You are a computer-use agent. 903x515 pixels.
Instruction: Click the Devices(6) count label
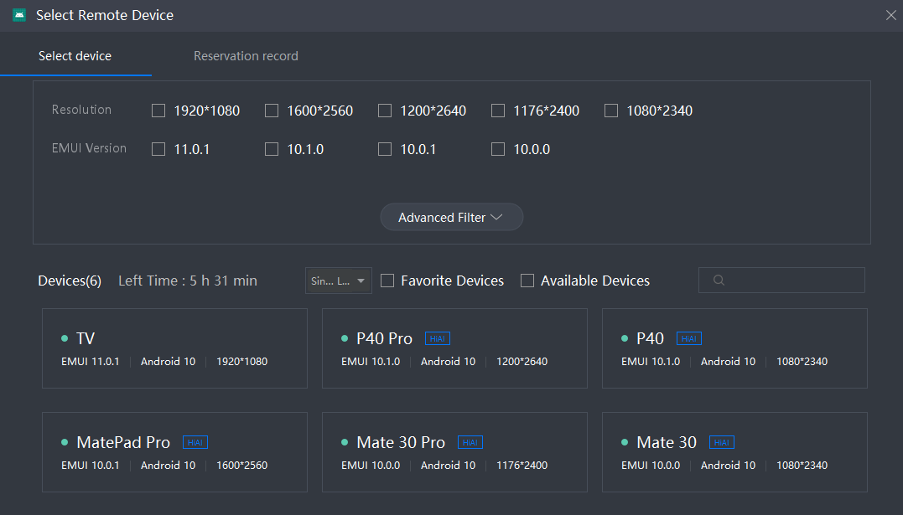click(x=70, y=281)
